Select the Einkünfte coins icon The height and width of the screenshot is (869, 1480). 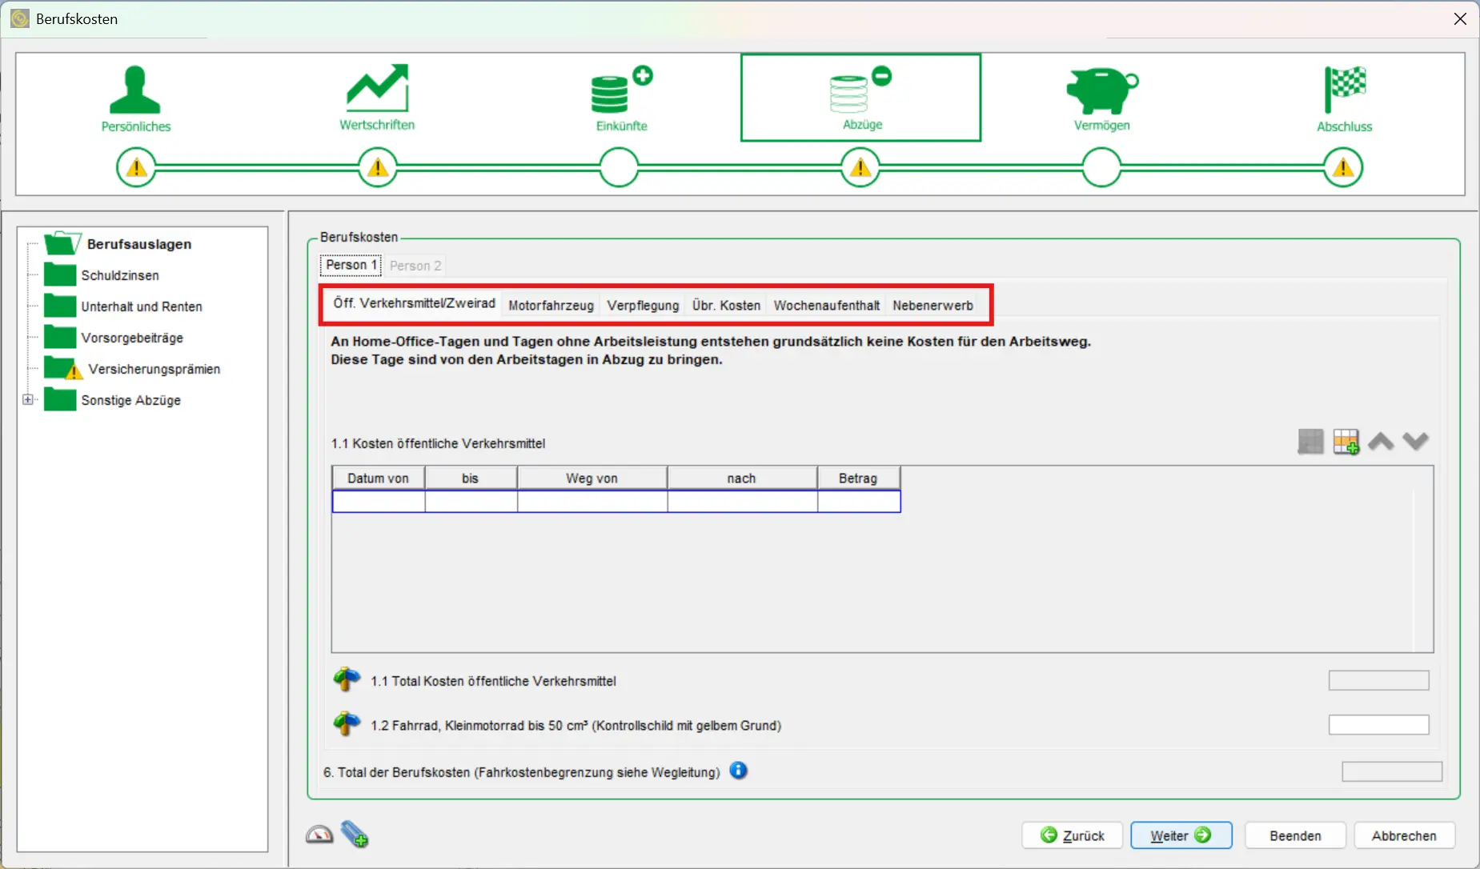(620, 90)
